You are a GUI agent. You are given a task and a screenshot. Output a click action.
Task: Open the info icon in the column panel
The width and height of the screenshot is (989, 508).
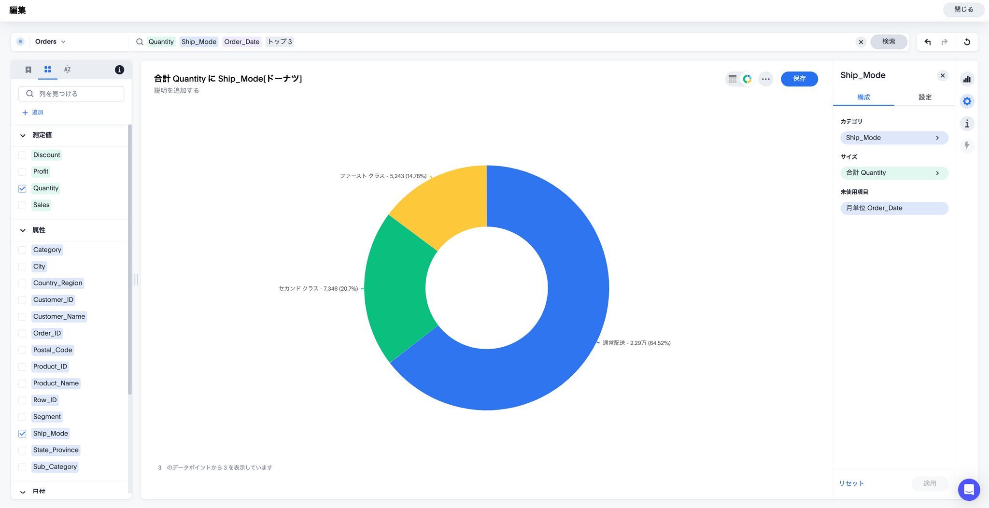coord(119,70)
